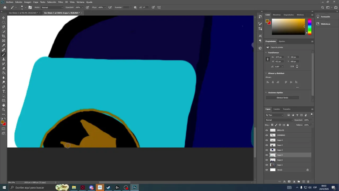Select the Crop tool
The image size is (339, 191).
tap(3, 36)
